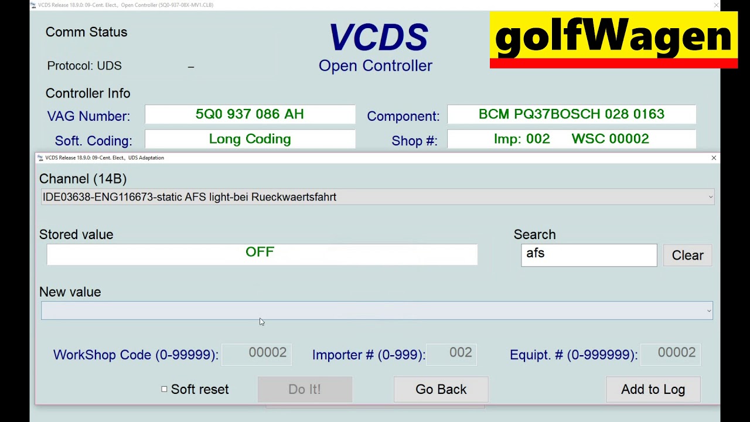This screenshot has width=750, height=422.
Task: Click the Go Back button
Action: [441, 389]
